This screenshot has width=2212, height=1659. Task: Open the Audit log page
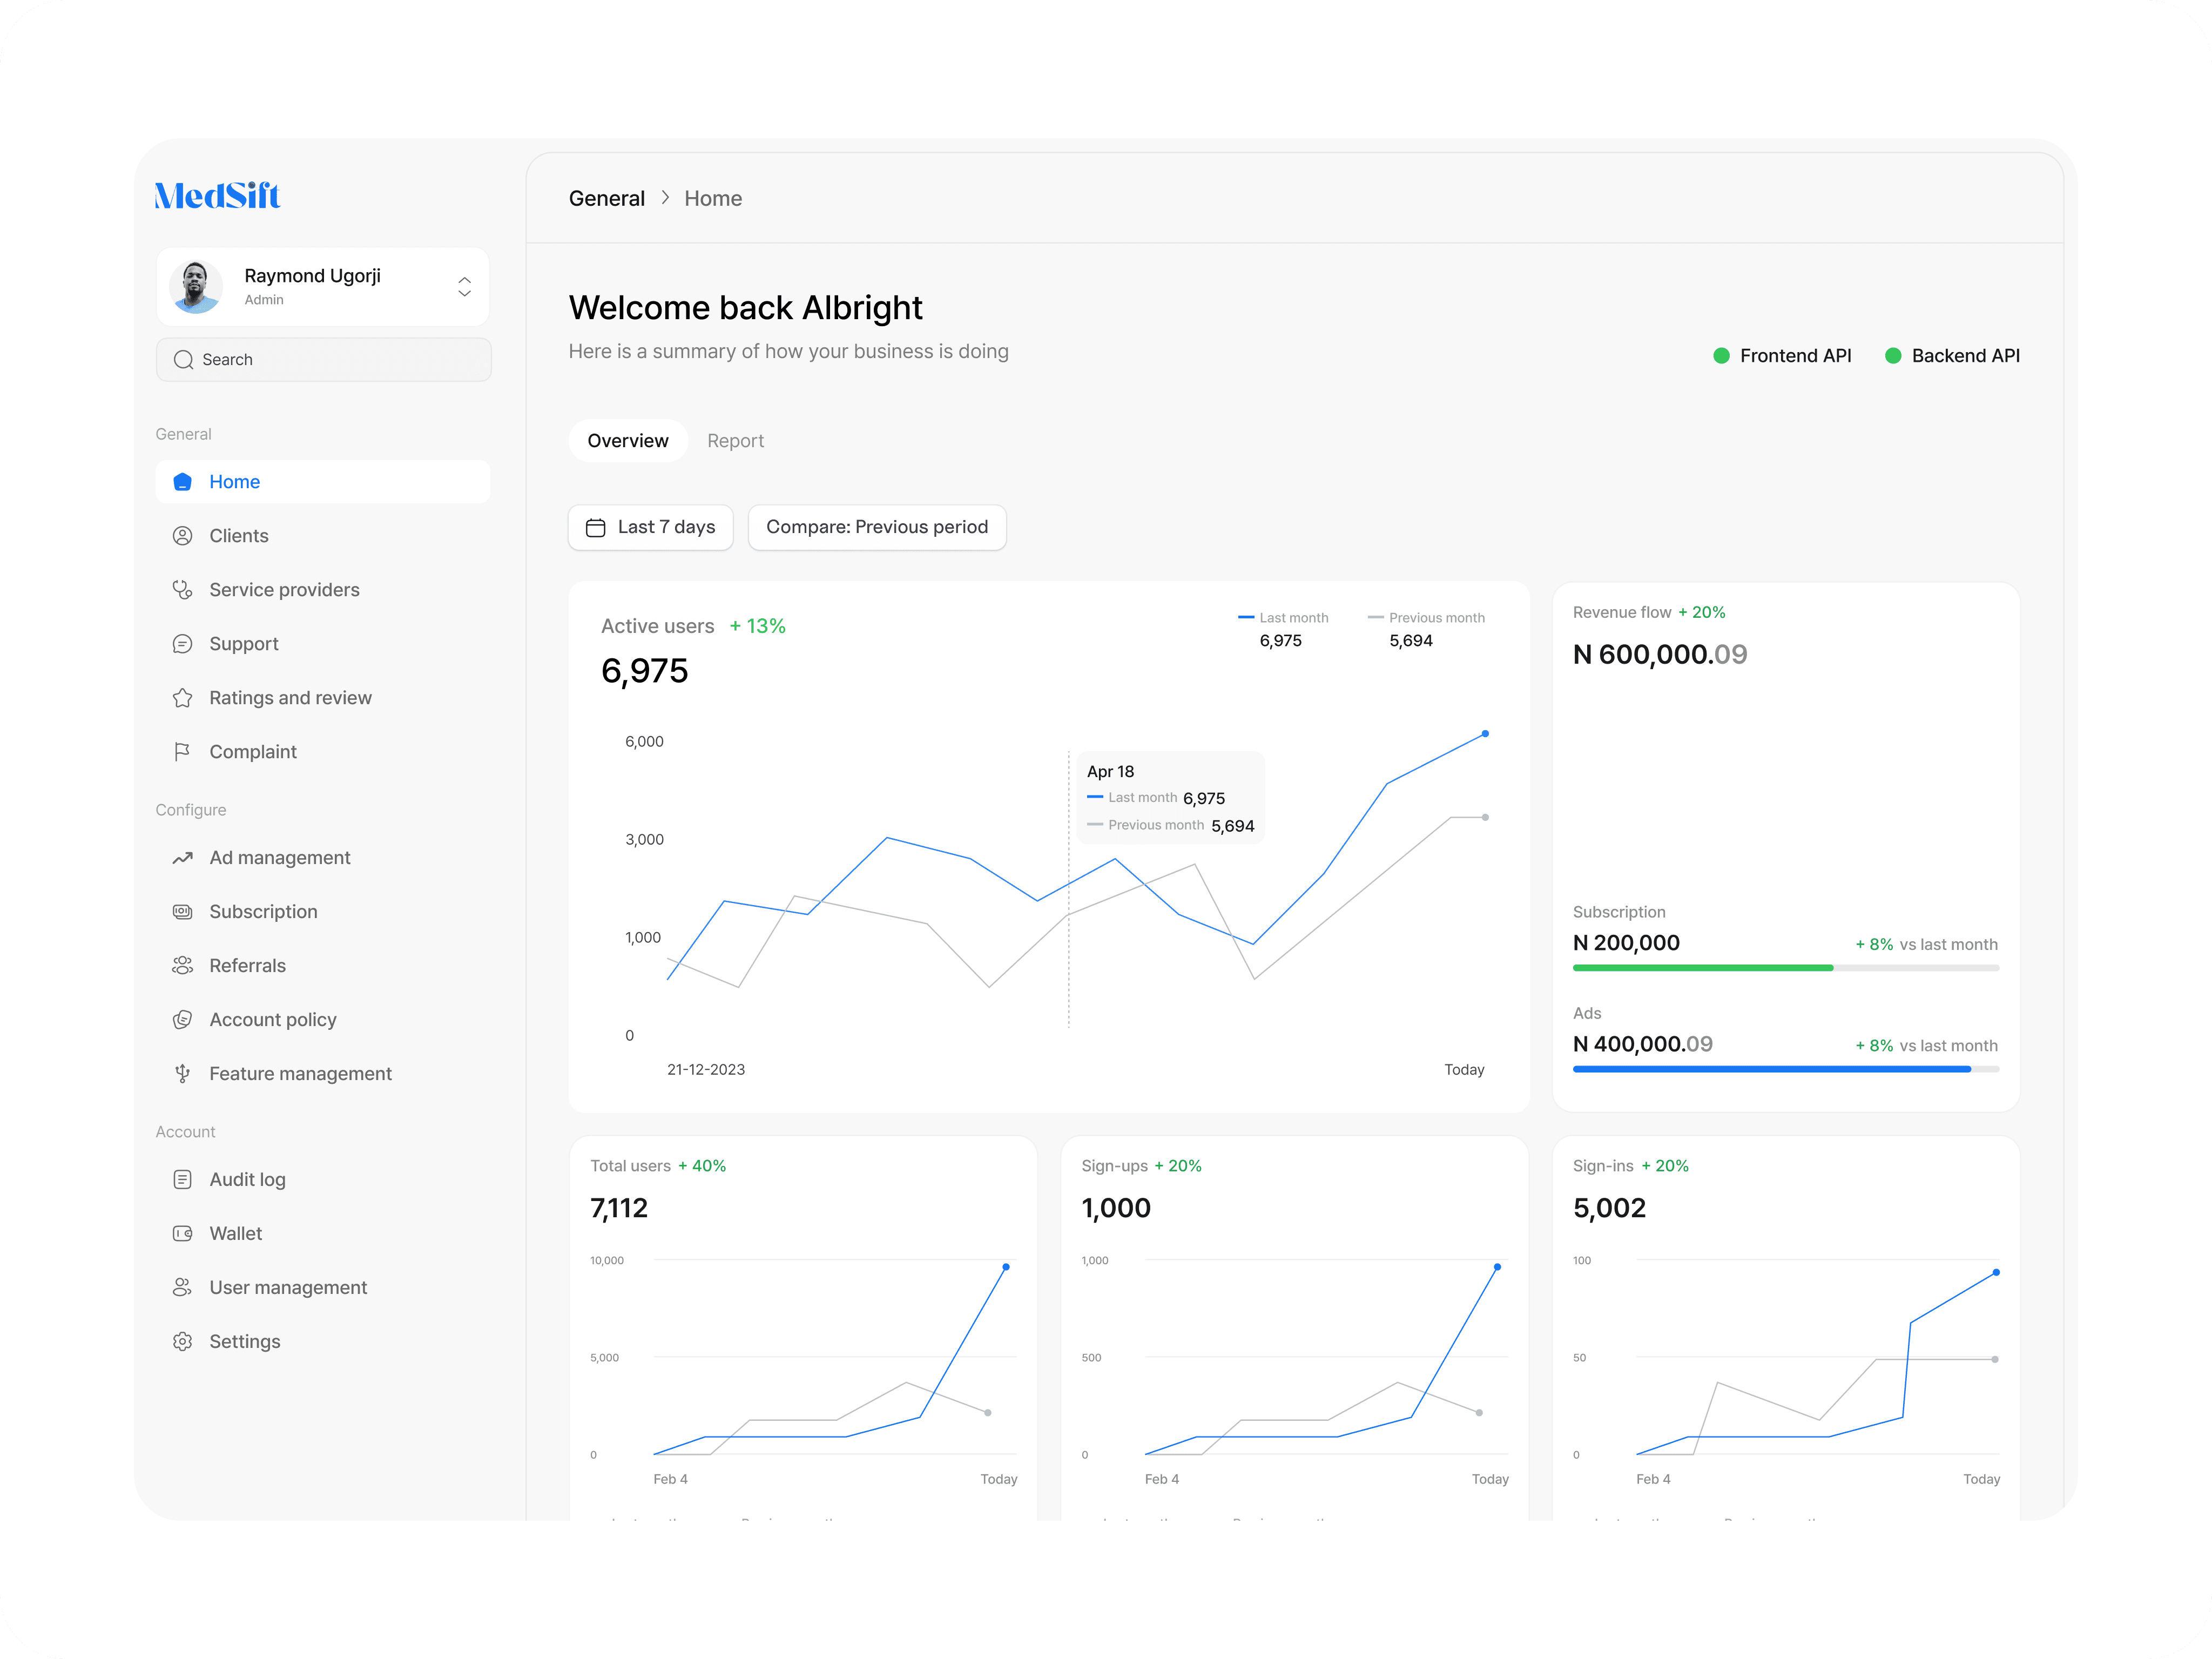pyautogui.click(x=247, y=1180)
